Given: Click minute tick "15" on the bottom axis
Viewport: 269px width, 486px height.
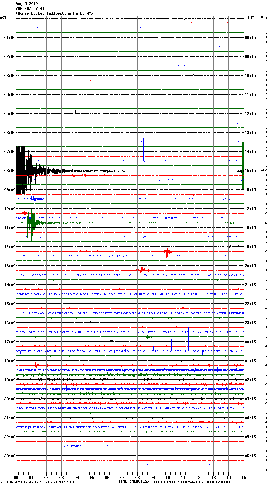Looking at the screenshot, I should point(244,477).
